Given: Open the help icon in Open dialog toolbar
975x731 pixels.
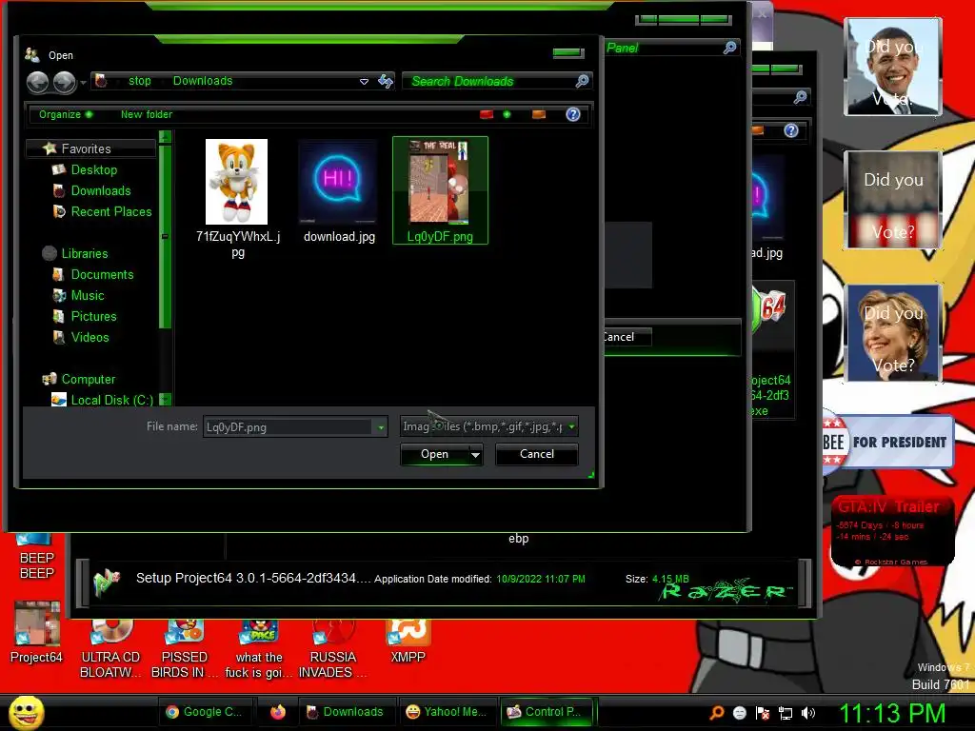Looking at the screenshot, I should [x=572, y=114].
